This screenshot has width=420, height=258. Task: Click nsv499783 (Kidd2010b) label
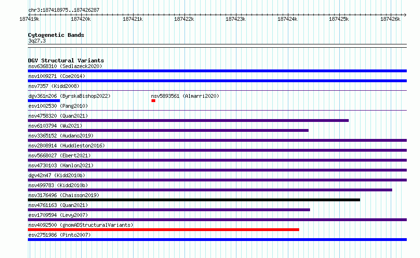point(58,185)
